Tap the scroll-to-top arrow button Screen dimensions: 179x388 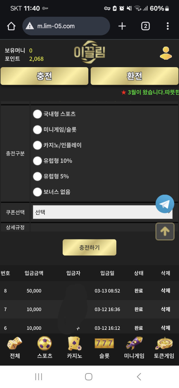point(165,231)
